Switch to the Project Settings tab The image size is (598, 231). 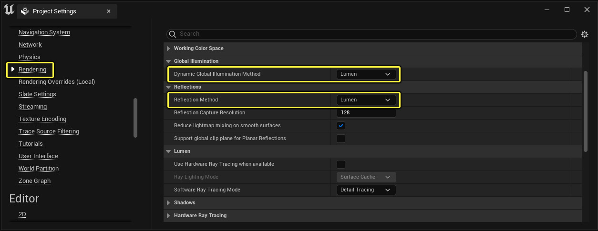pyautogui.click(x=54, y=11)
